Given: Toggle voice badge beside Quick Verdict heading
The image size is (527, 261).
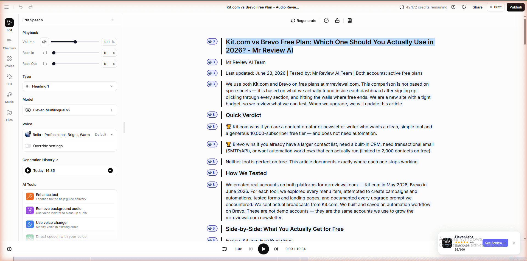Looking at the screenshot, I should coord(212,115).
